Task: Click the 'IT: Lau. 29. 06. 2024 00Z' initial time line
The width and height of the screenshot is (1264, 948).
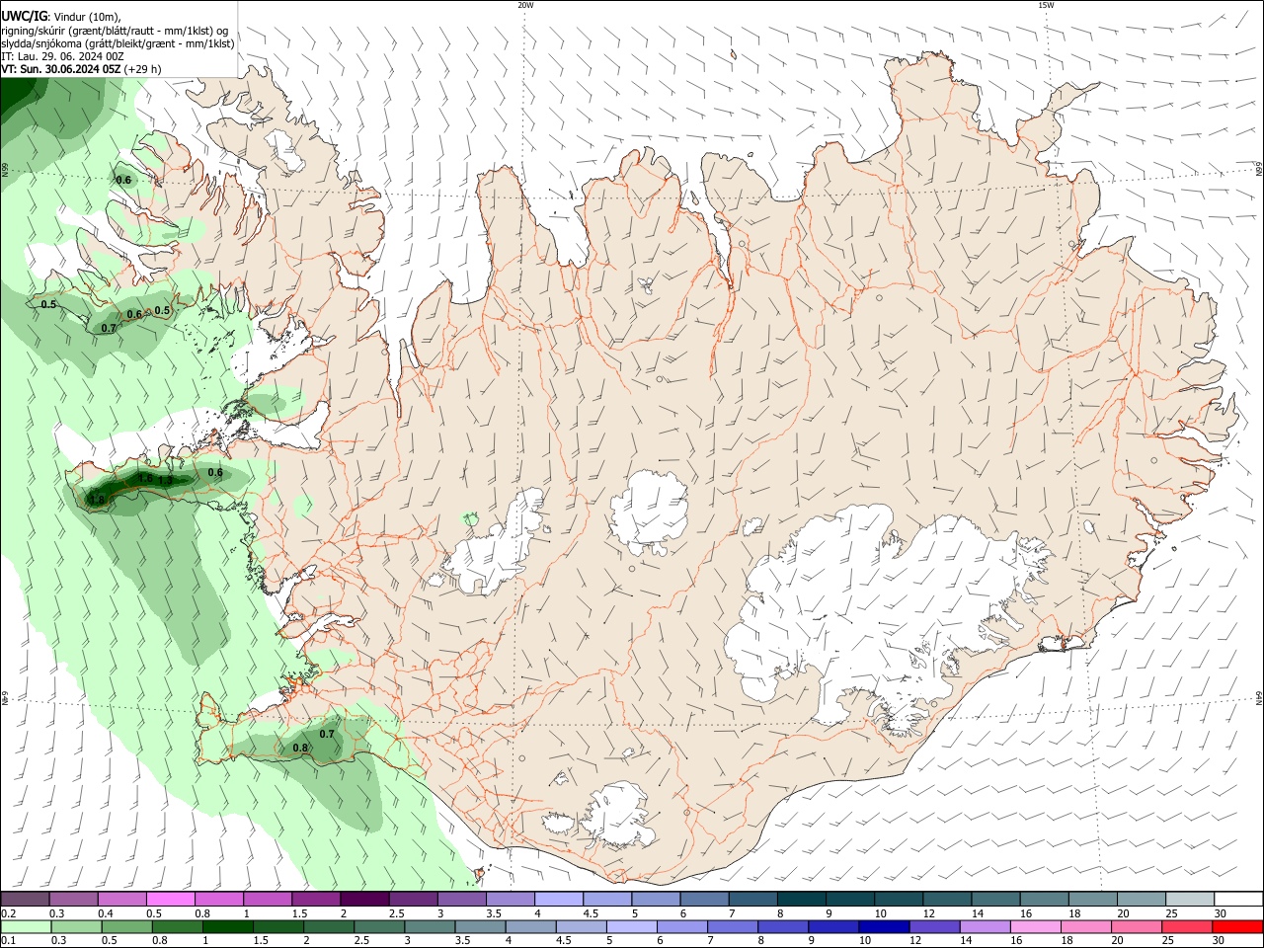Action: click(62, 56)
